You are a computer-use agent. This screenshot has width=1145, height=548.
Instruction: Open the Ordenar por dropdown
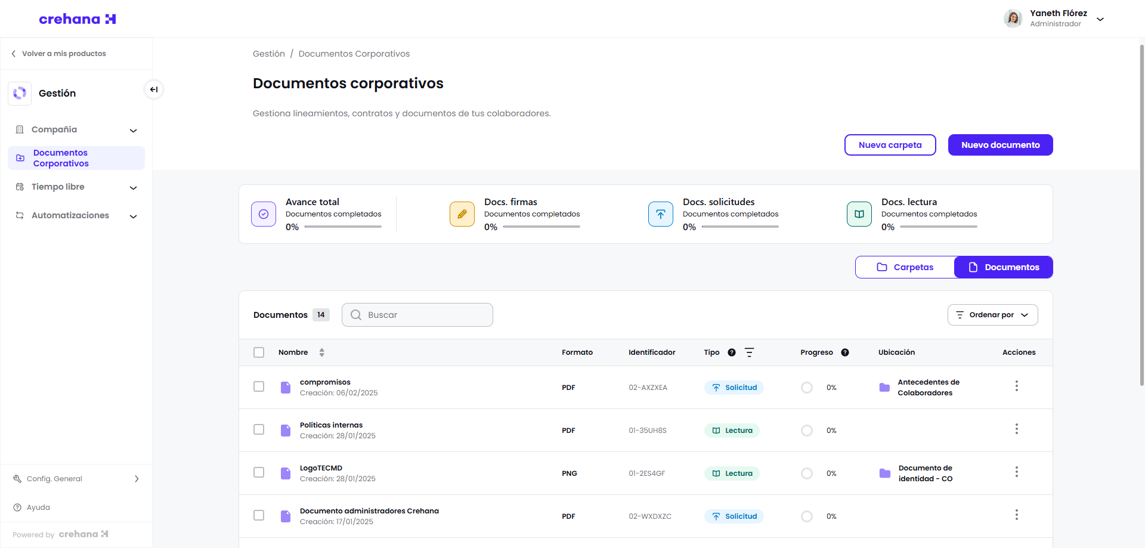pyautogui.click(x=993, y=315)
